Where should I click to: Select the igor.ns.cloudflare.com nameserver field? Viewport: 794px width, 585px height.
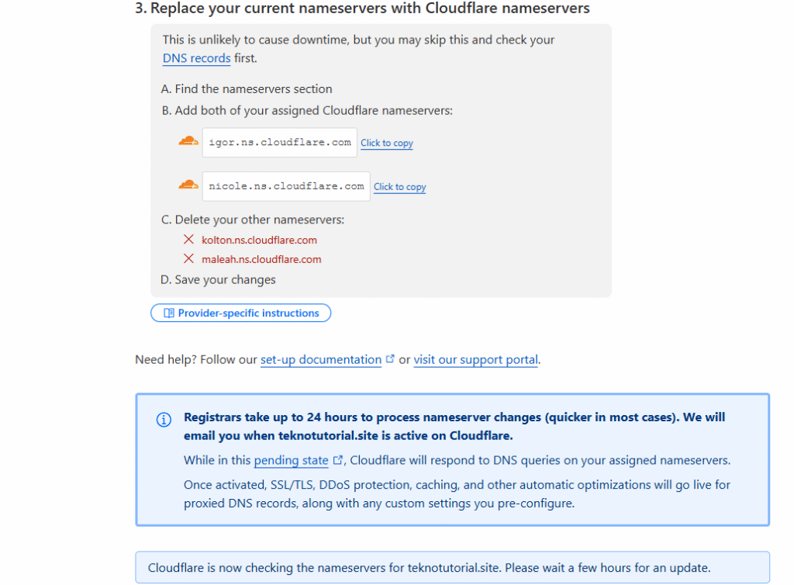[279, 142]
